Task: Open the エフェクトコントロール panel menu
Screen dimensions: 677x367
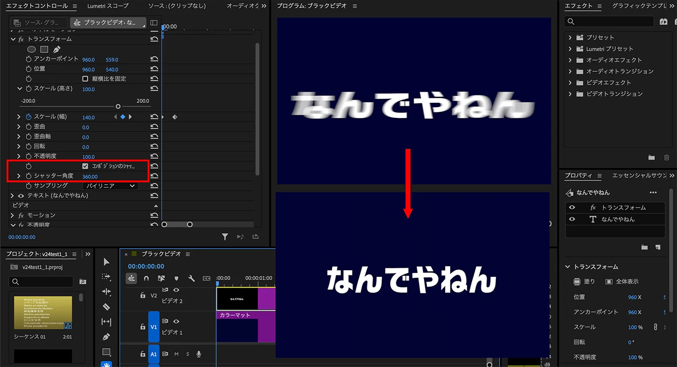Action: point(75,6)
